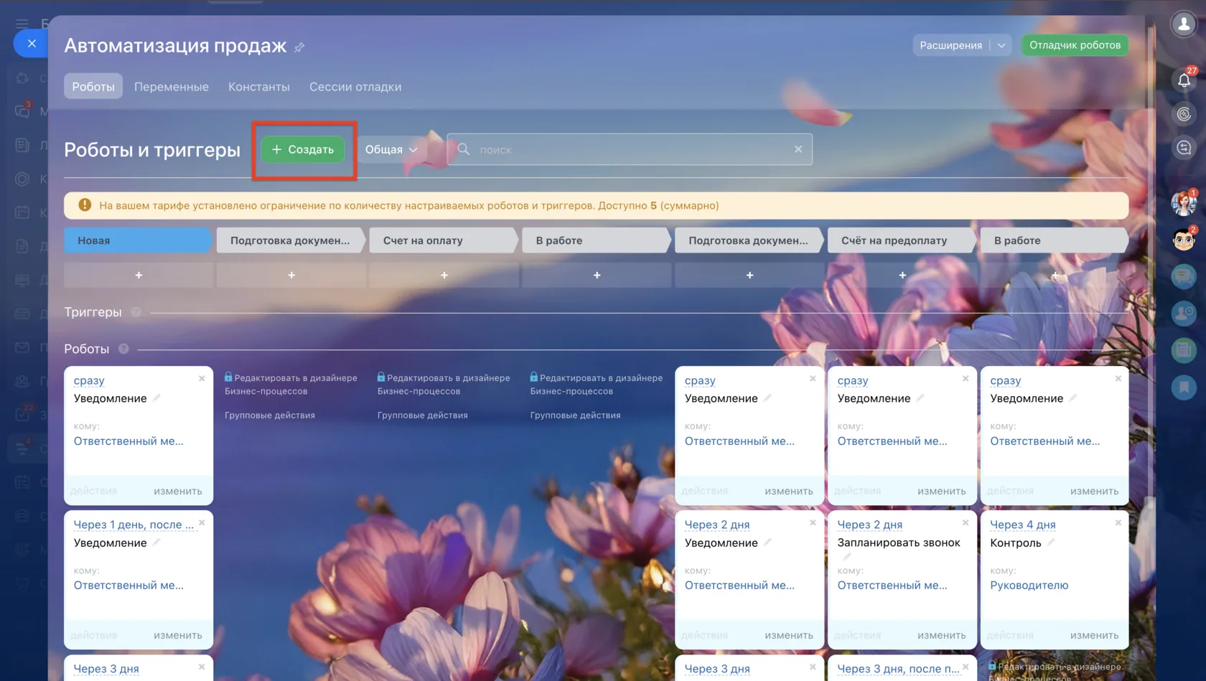Screen dimensions: 1206x681
Task: Click изменить on the Контроль robot
Action: pyautogui.click(x=1094, y=635)
